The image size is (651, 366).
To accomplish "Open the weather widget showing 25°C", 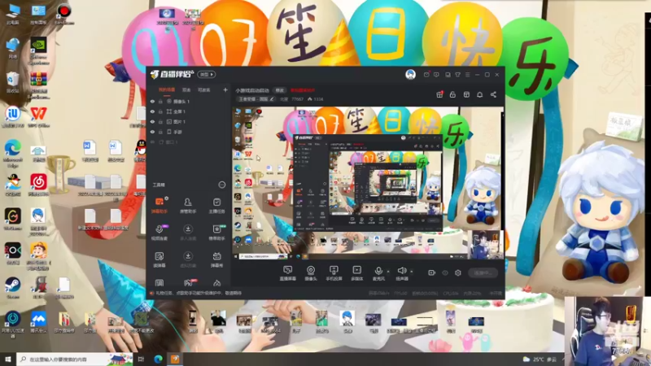I will point(540,359).
